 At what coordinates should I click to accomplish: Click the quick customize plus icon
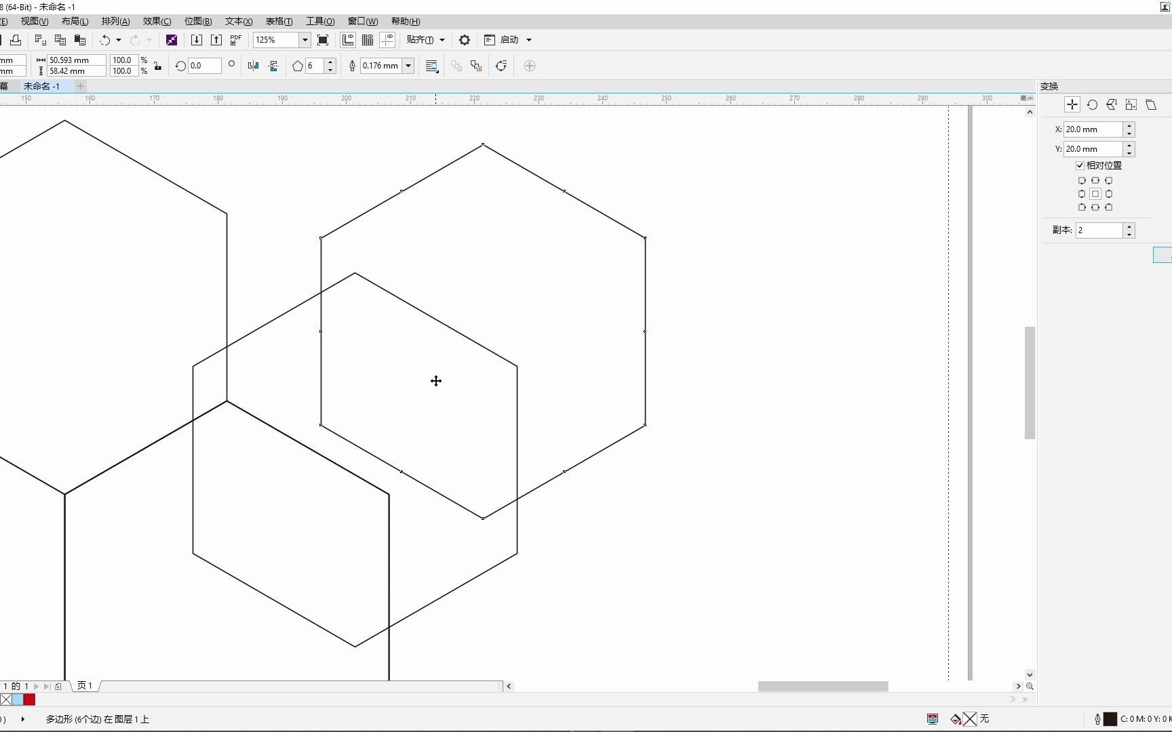click(x=530, y=66)
